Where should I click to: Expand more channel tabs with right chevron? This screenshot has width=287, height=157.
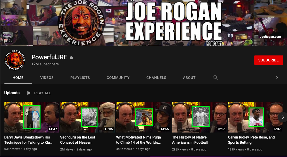click(x=277, y=78)
